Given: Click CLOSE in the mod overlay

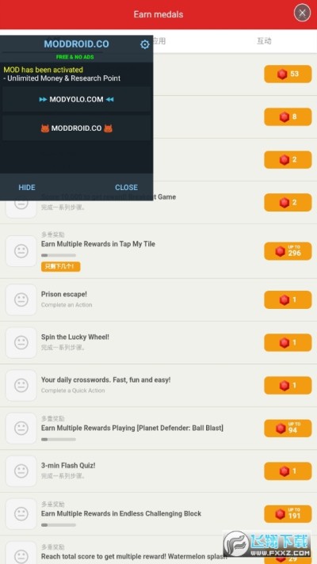Looking at the screenshot, I should [x=126, y=188].
